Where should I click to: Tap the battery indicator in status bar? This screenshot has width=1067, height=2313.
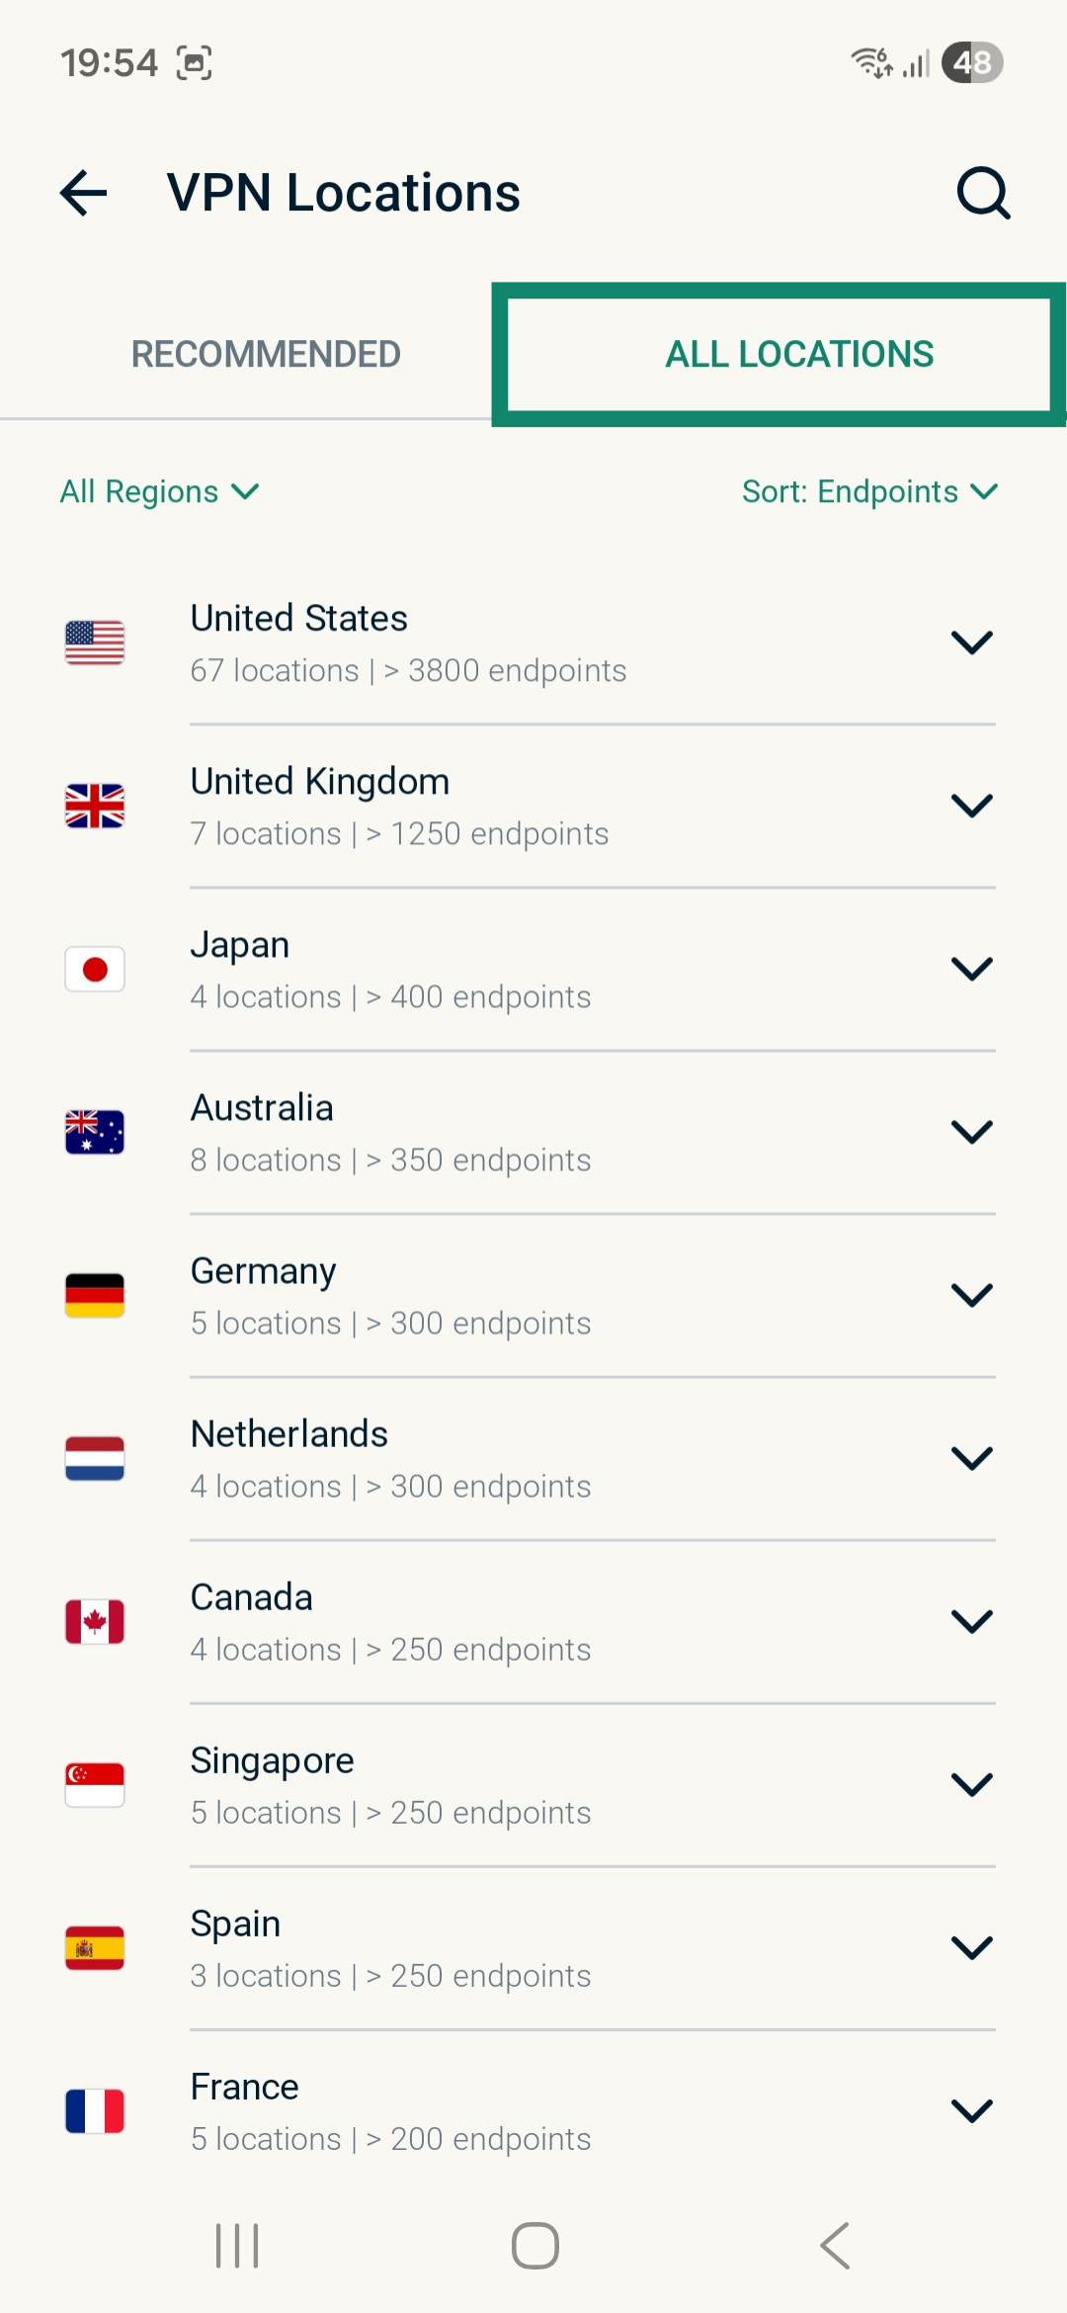pyautogui.click(x=972, y=62)
